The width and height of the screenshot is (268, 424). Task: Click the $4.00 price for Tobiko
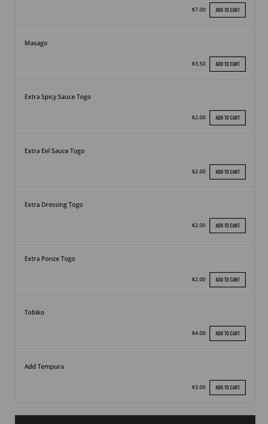click(199, 333)
